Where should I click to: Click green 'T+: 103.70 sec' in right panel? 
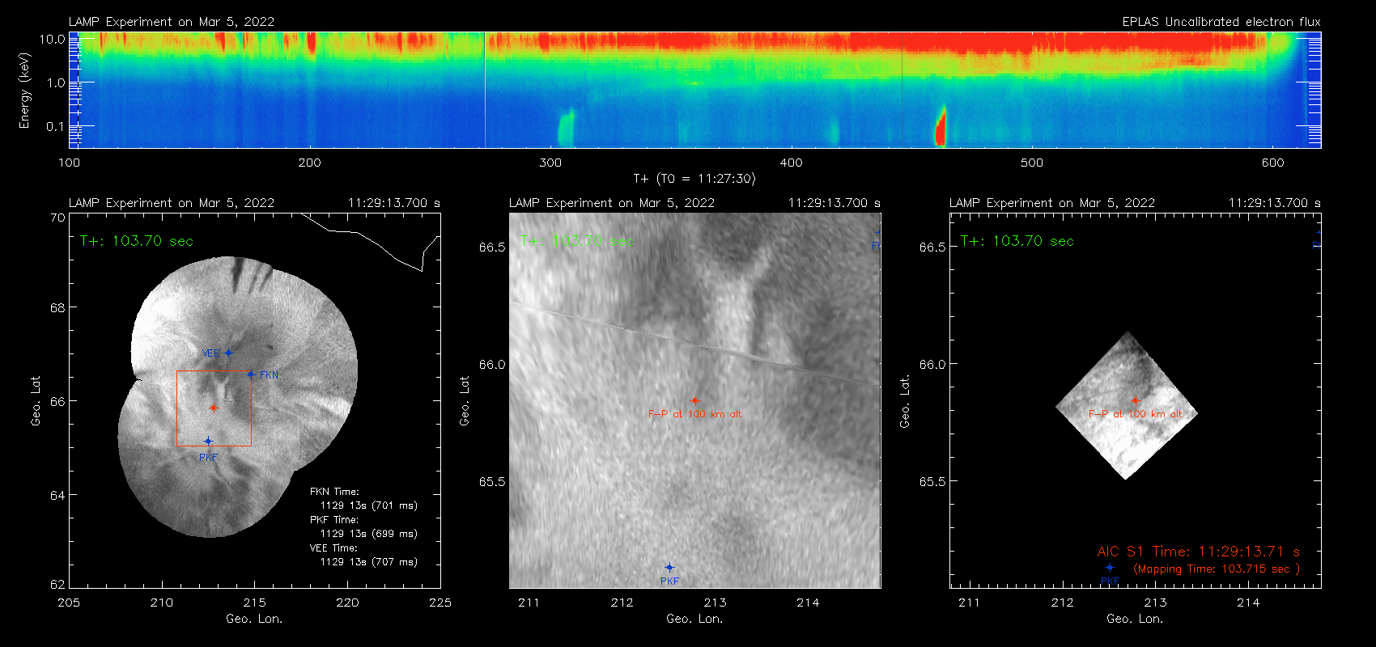(1017, 241)
